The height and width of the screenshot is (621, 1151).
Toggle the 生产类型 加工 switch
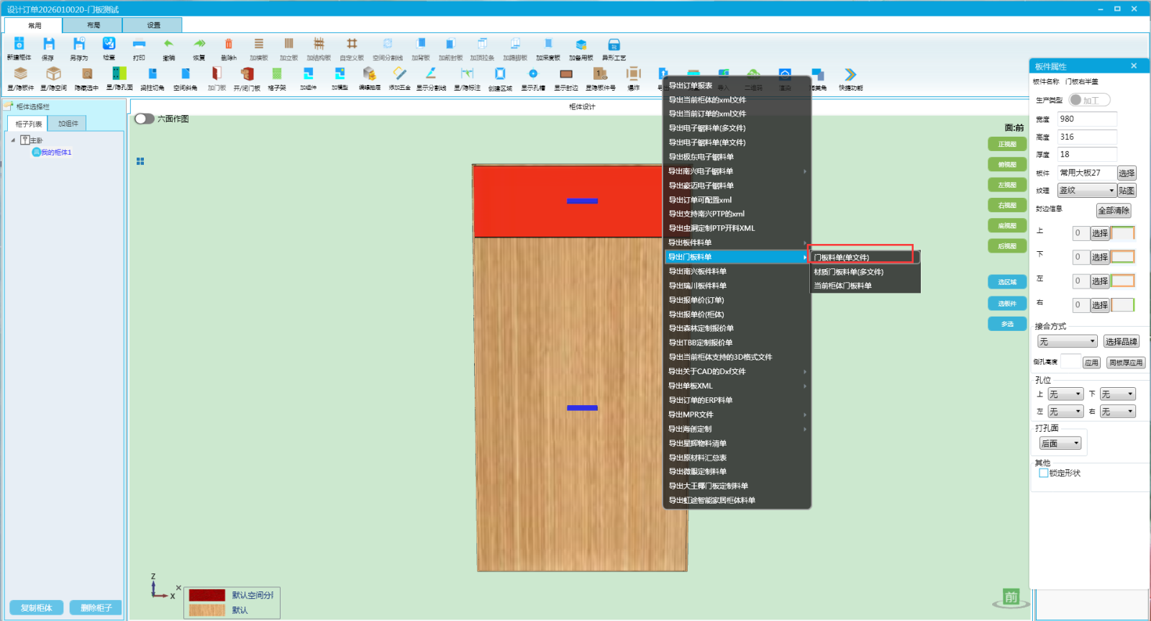1089,100
